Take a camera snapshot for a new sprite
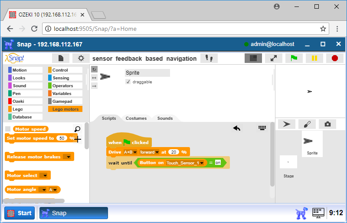This screenshot has height=223, width=347. click(327, 124)
